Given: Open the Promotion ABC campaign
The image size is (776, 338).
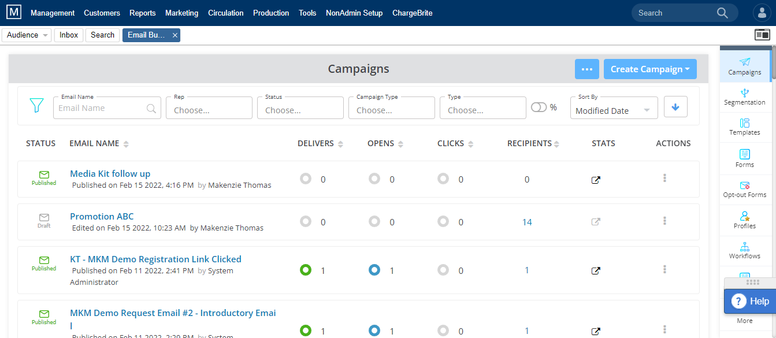Looking at the screenshot, I should point(102,217).
